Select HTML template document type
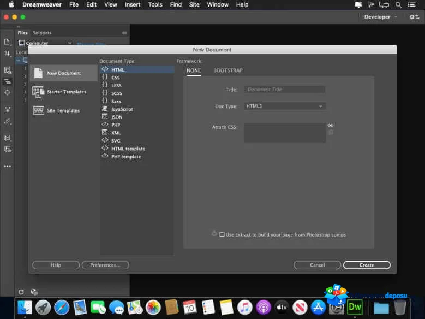 (x=137, y=149)
